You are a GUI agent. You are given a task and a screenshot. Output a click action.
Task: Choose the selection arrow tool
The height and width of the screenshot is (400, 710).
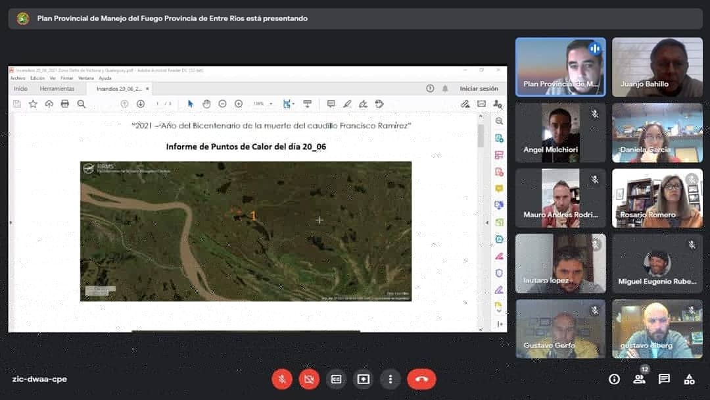(x=190, y=104)
